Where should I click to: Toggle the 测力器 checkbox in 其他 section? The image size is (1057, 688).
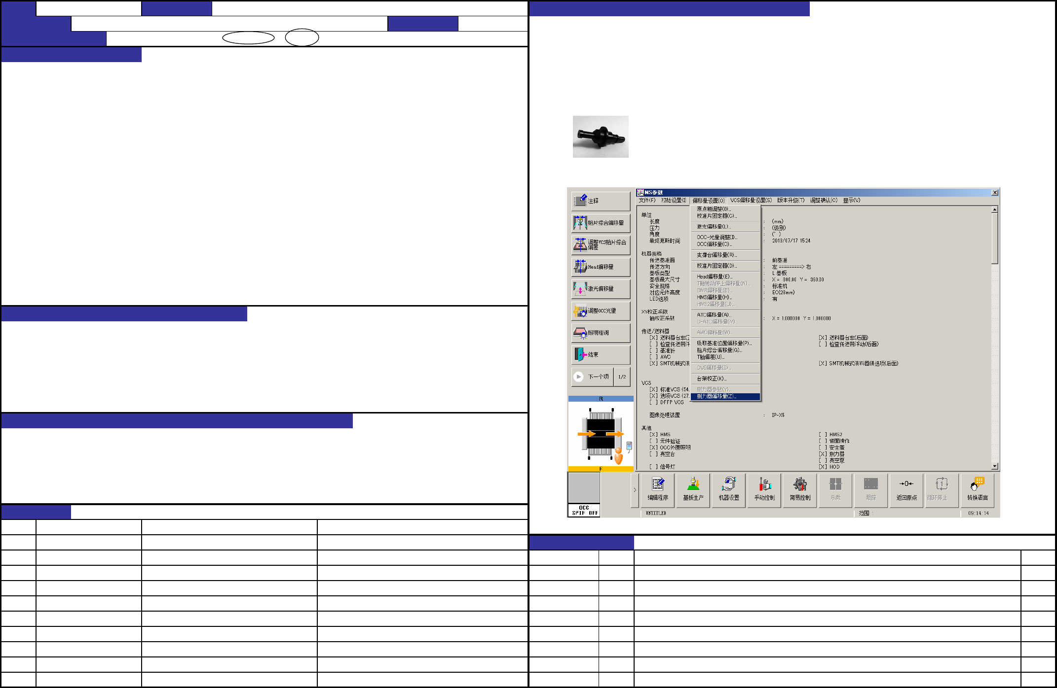coord(823,454)
